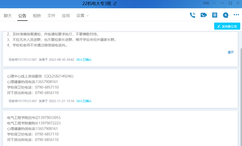Open the dropdown arrow beside 举报
The width and height of the screenshot is (242, 146).
tap(214, 3)
